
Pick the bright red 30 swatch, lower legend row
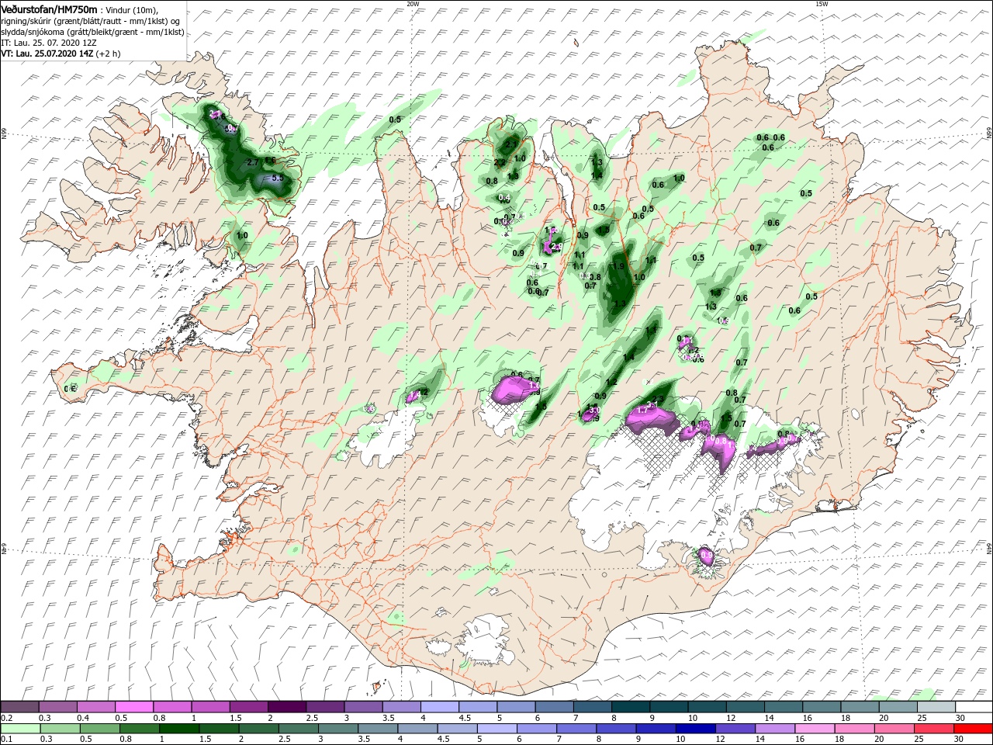[x=974, y=728]
